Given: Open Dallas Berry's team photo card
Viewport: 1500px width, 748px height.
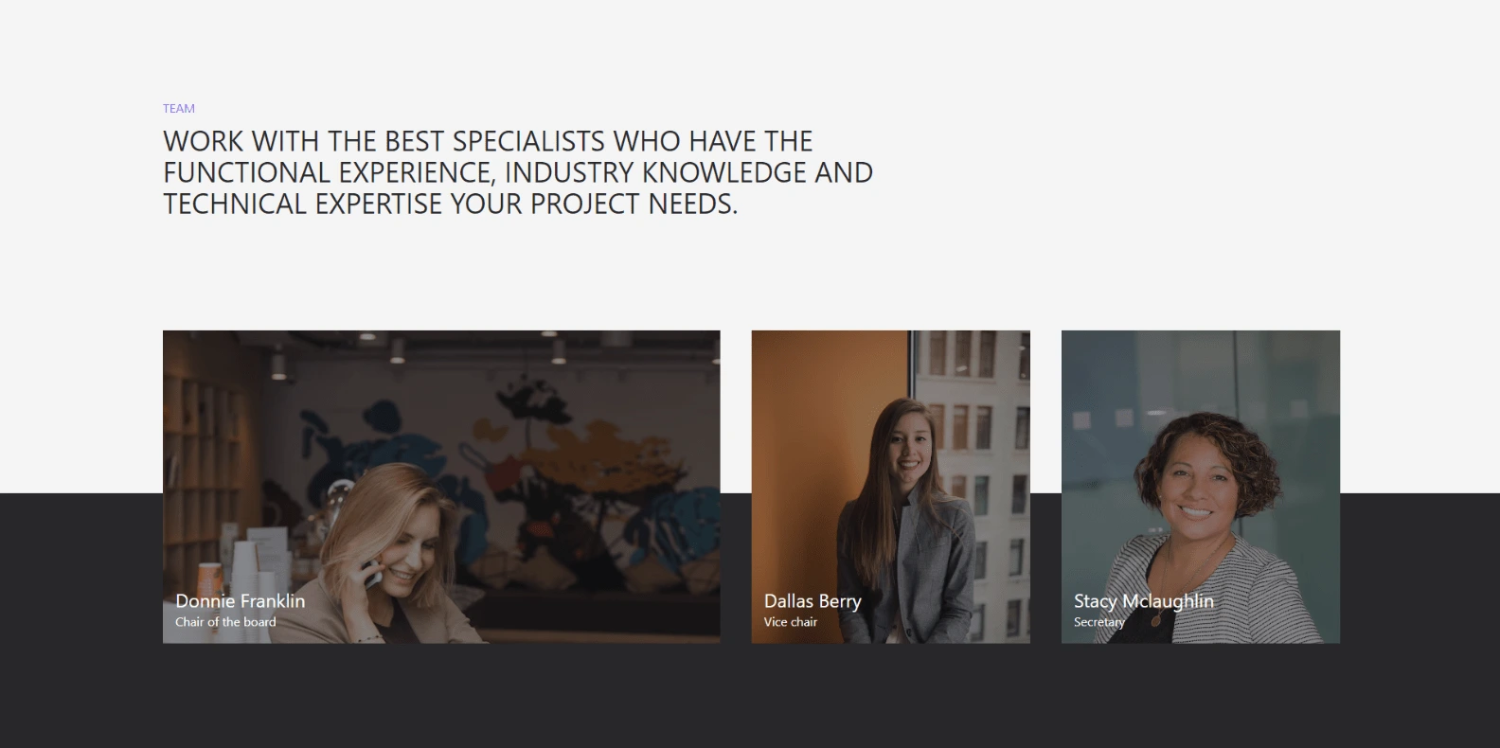Looking at the screenshot, I should (890, 487).
